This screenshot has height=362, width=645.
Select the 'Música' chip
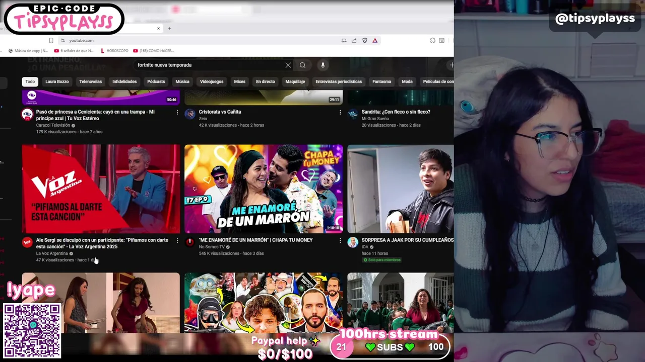[x=182, y=81]
